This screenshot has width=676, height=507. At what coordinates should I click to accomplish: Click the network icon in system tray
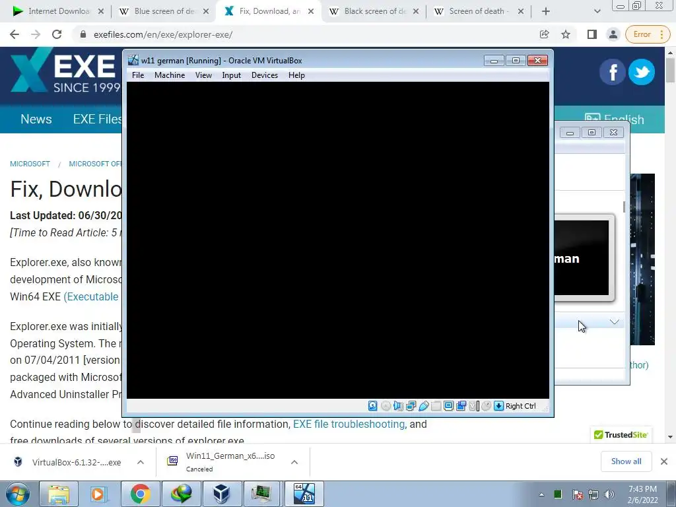click(593, 494)
